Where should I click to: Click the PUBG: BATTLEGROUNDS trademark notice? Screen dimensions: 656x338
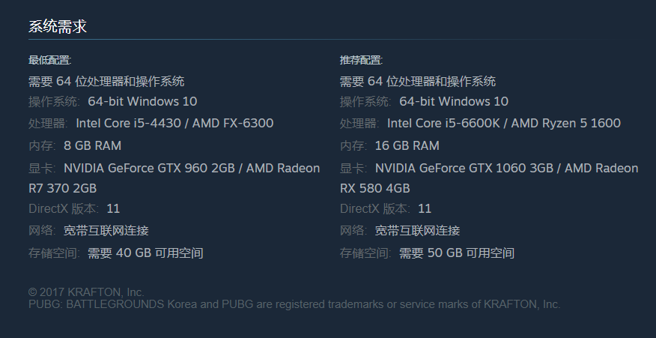pos(294,304)
